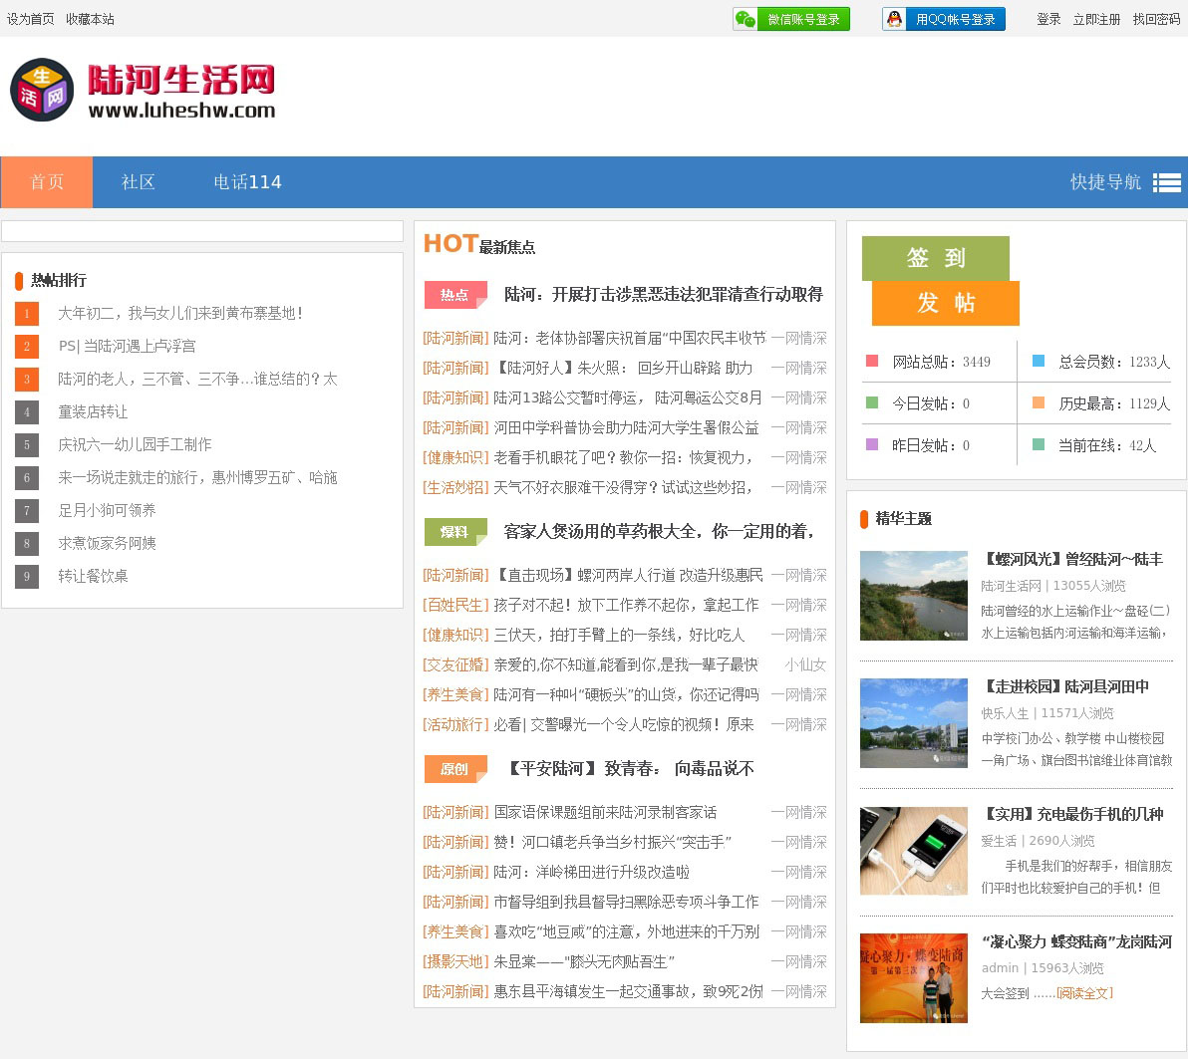The height and width of the screenshot is (1059, 1196).
Task: Open the charging phone thumbnail image
Action: (x=913, y=851)
